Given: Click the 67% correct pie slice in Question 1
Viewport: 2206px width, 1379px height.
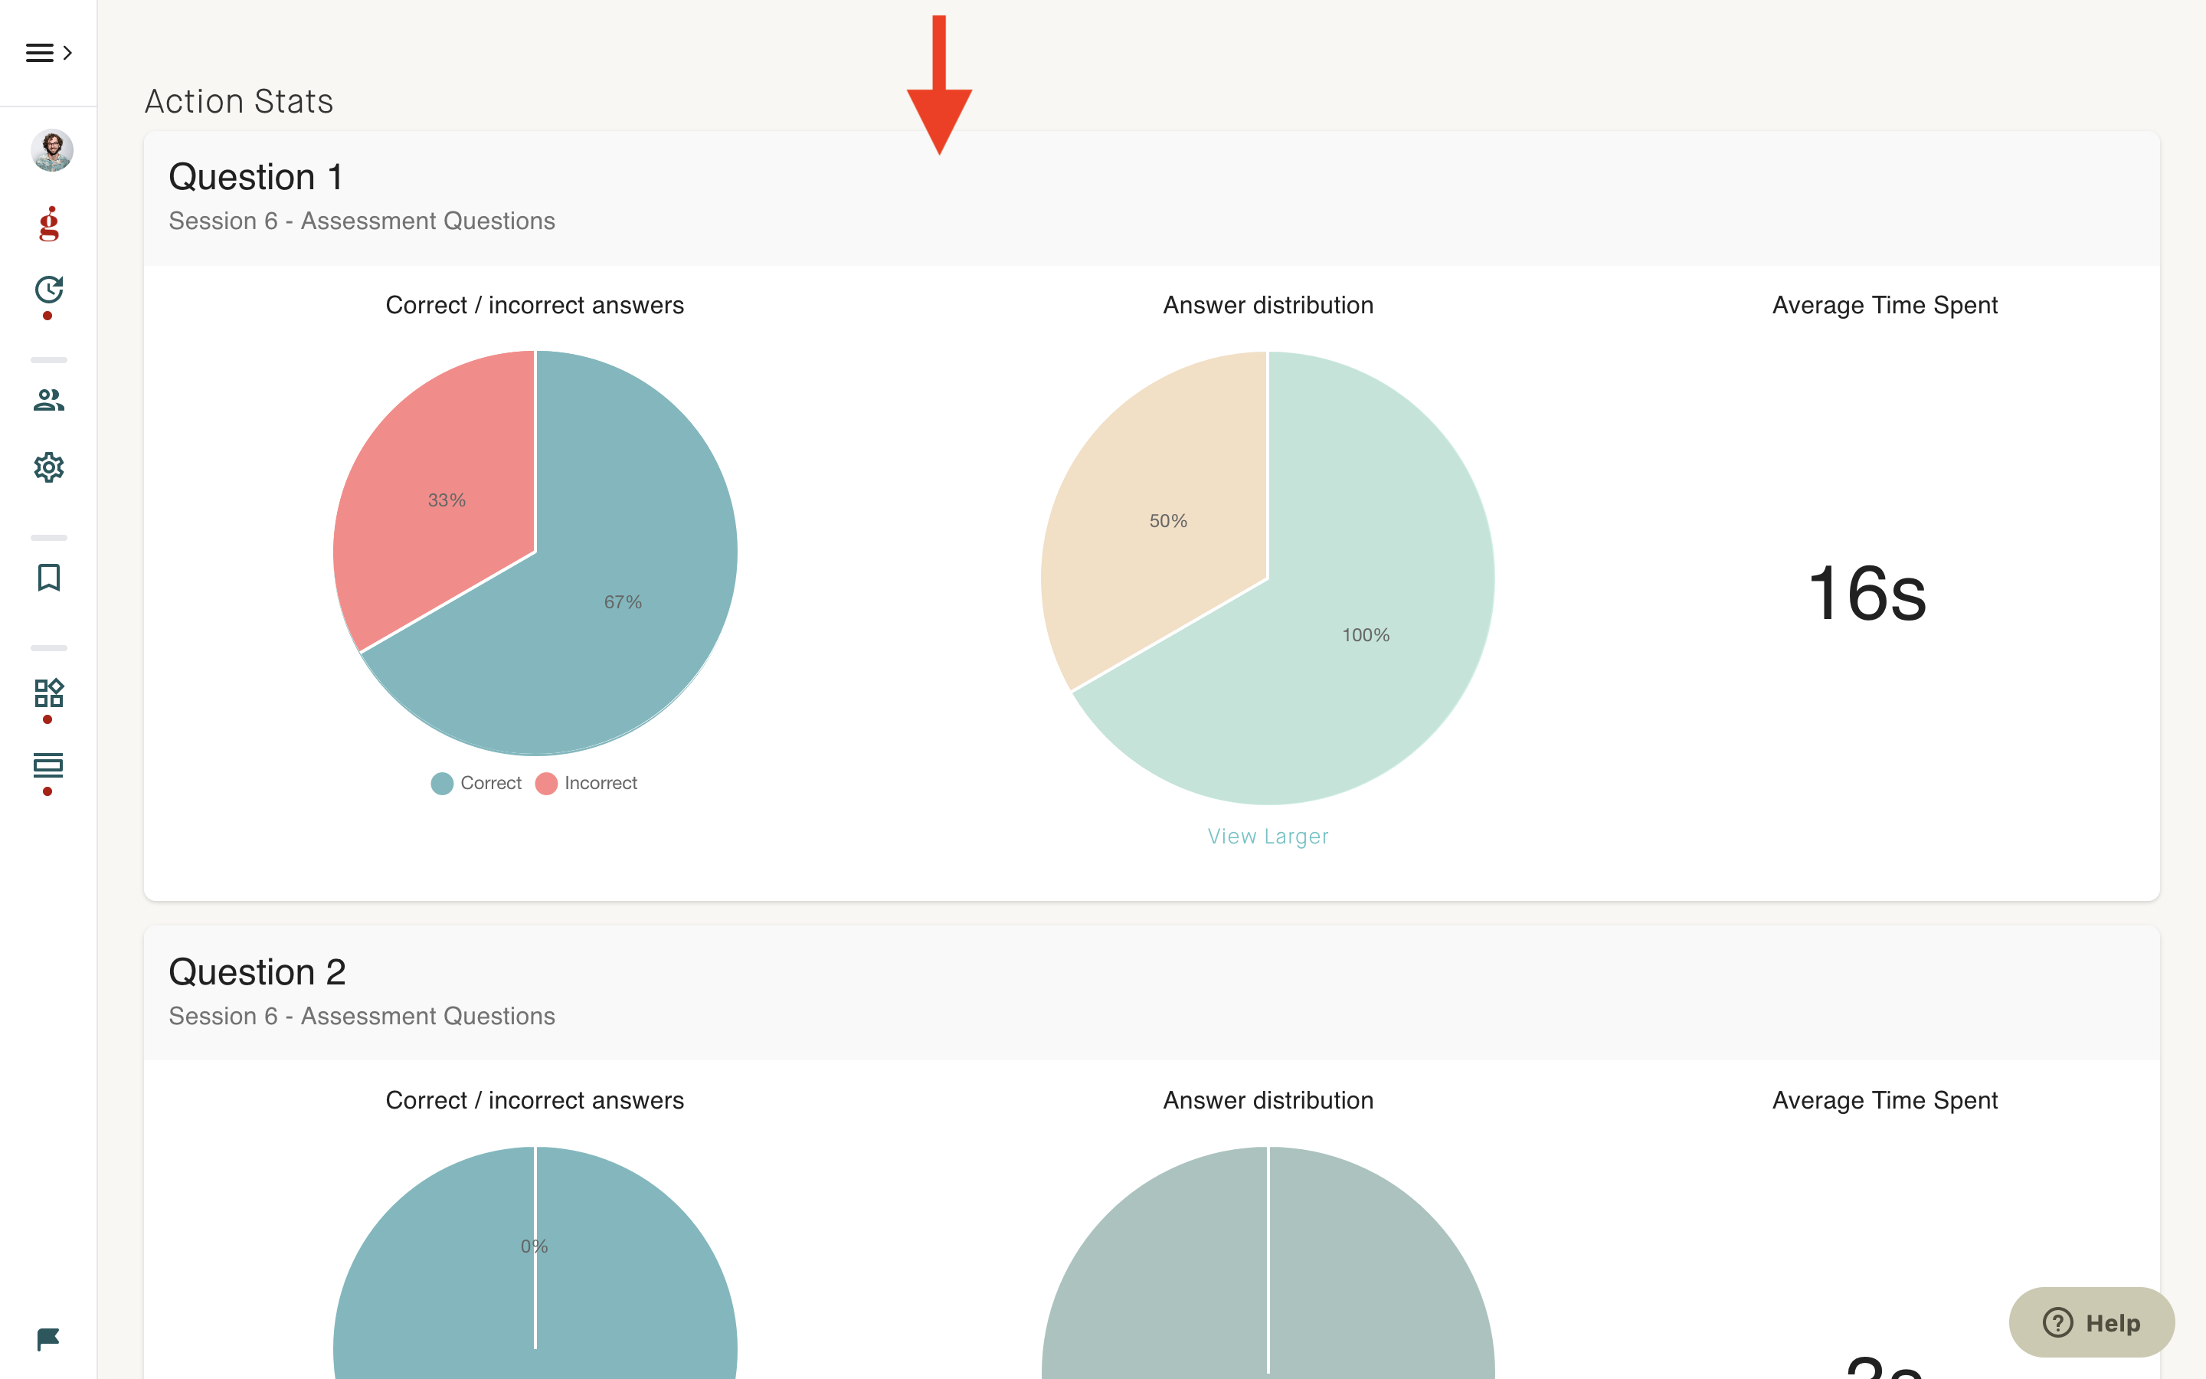Looking at the screenshot, I should tap(624, 602).
